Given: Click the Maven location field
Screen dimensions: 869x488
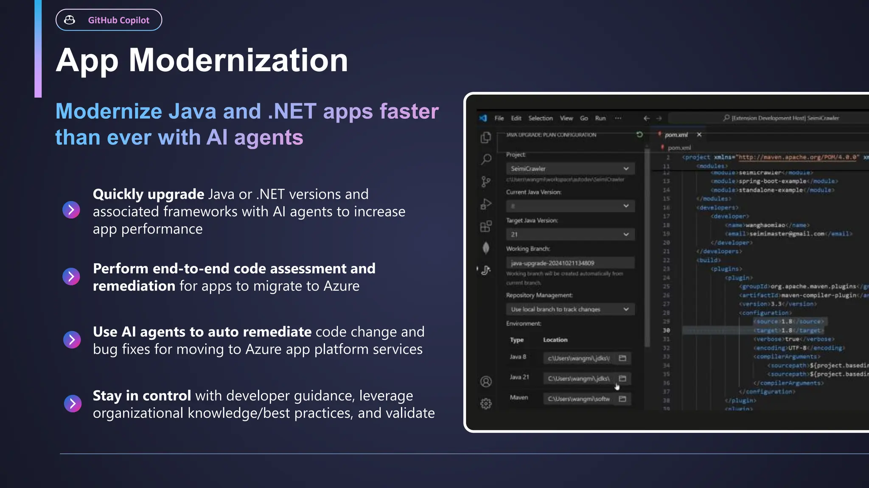Looking at the screenshot, I should (579, 399).
